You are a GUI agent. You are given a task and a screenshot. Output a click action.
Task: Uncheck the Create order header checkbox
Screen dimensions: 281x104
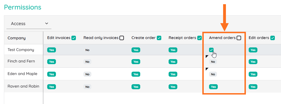tap(159, 38)
